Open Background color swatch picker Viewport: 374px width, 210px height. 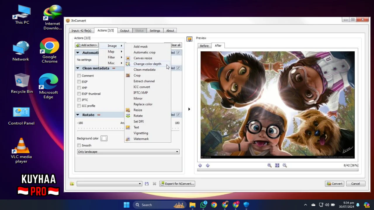pos(104,138)
